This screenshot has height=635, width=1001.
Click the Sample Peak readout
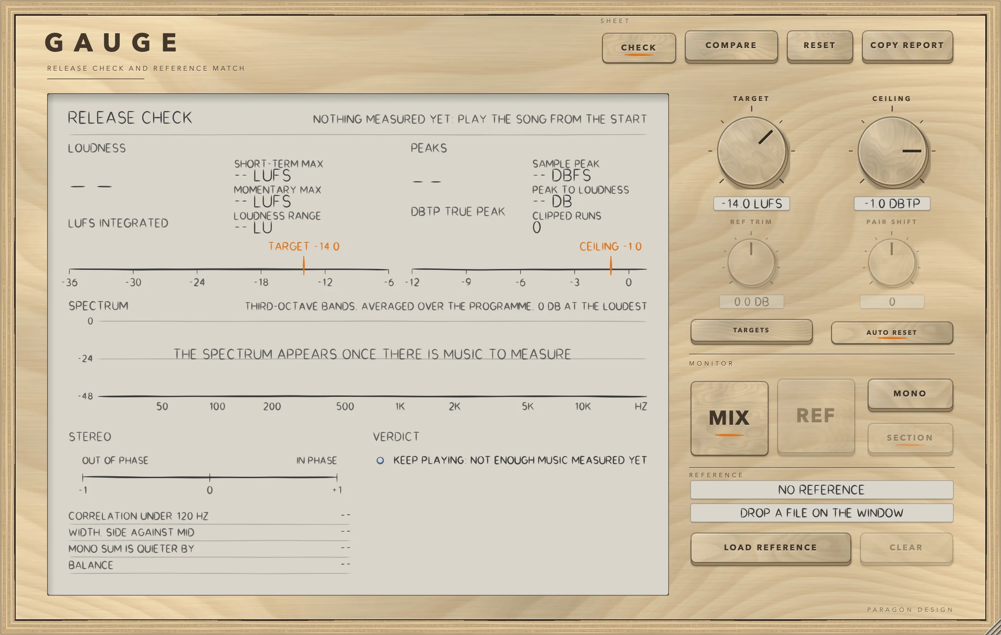(566, 171)
